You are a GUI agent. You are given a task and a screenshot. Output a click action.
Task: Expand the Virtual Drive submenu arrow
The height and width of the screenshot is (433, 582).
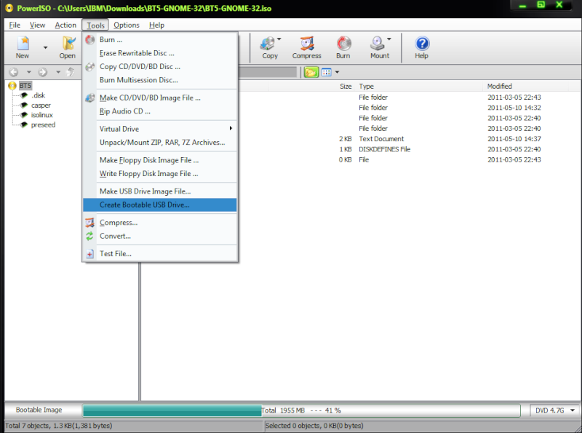coord(231,128)
